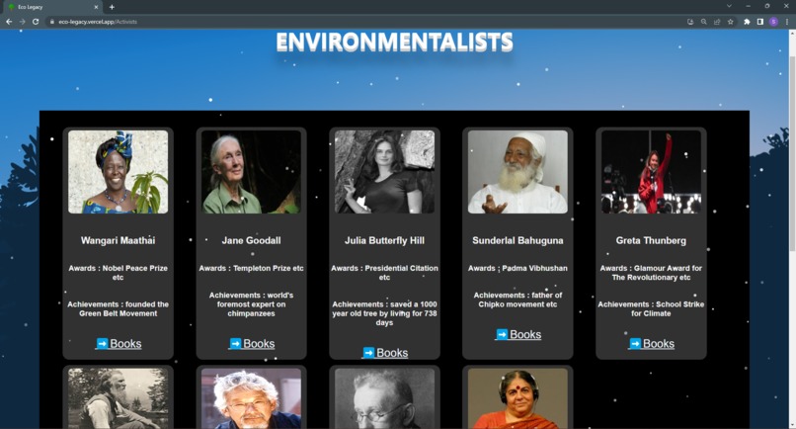The height and width of the screenshot is (429, 796).
Task: Click Greta Thunberg's photo thumbnail
Action: (652, 172)
